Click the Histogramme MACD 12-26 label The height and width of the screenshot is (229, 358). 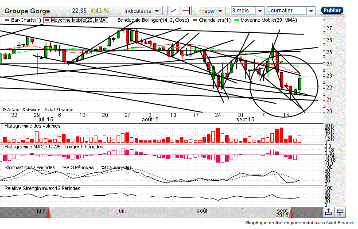tap(32, 147)
